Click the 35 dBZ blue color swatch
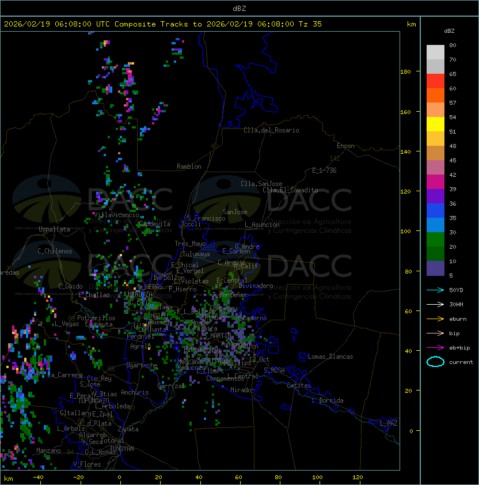Screen dimensions: 479x485 pyautogui.click(x=435, y=225)
